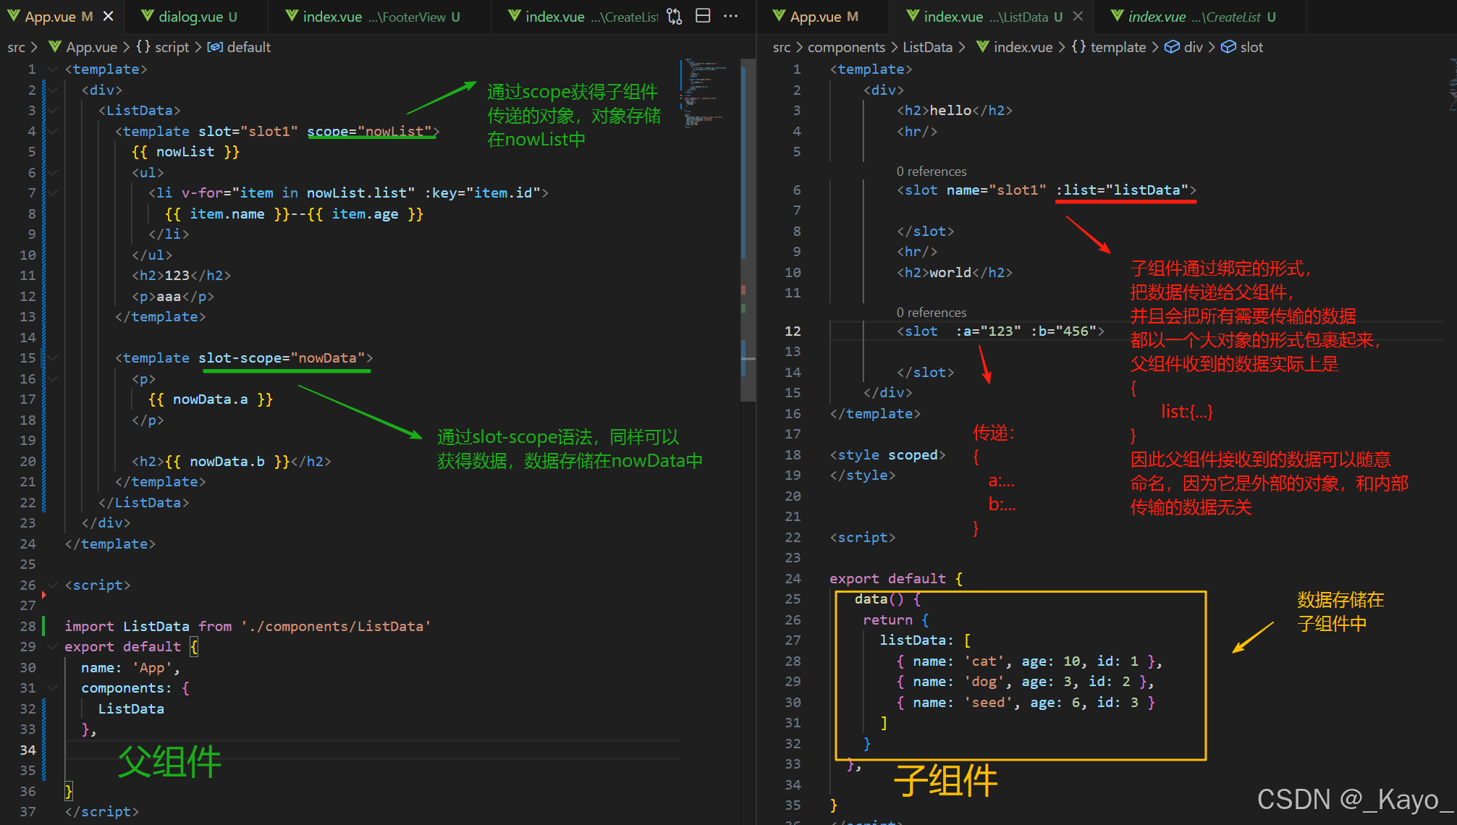Viewport: 1457px width, 825px height.
Task: Close the App.vue tab in left editor
Action: (108, 16)
